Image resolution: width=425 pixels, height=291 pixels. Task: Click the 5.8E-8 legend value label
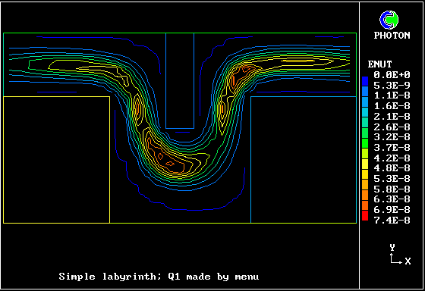(392, 189)
